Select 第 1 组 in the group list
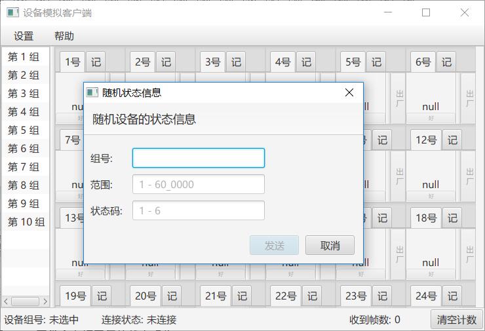Viewport: 485px width, 331px height. [x=26, y=57]
